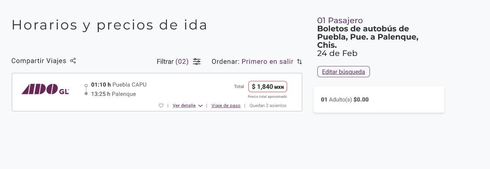Click the ADO GL bus line logo
The image size is (490, 169).
45,90
